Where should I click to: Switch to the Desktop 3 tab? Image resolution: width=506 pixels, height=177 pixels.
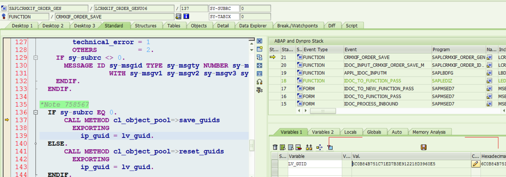84,26
